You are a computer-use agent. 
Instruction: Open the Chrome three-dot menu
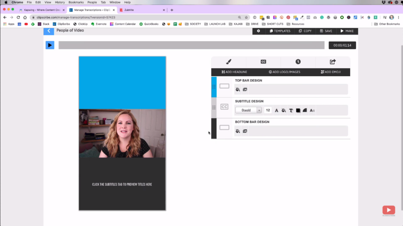point(399,17)
